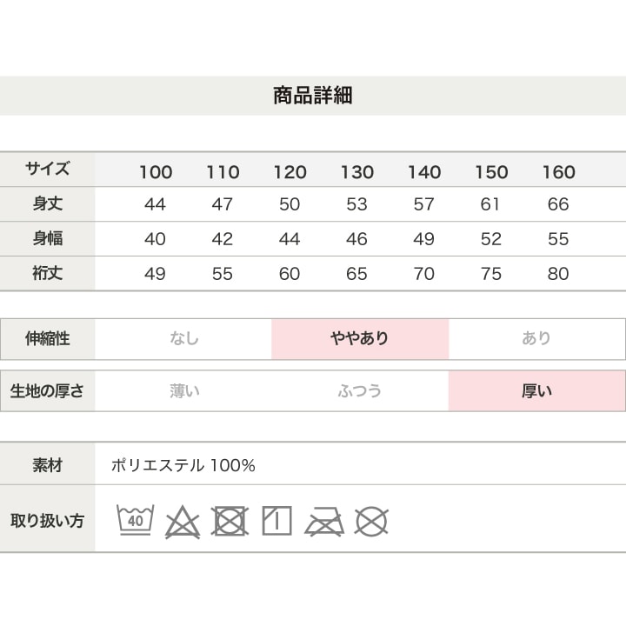Click the ポリエステル 100% material text

[x=183, y=466]
